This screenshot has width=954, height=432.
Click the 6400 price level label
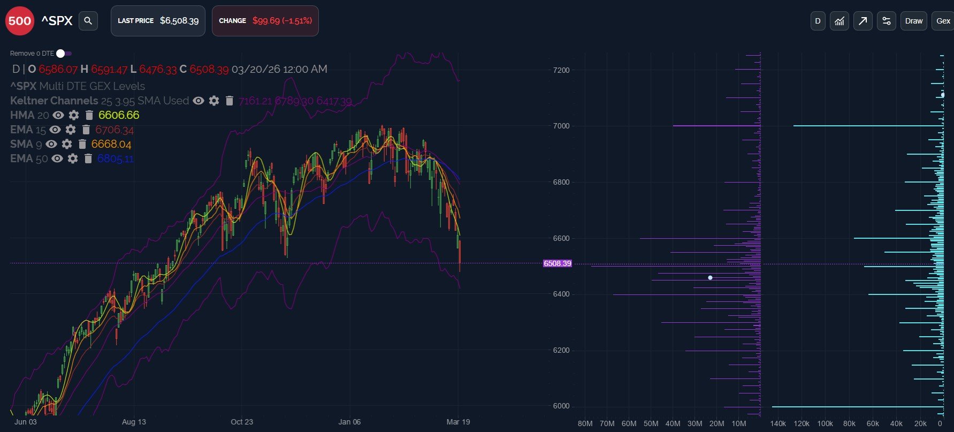(x=561, y=294)
